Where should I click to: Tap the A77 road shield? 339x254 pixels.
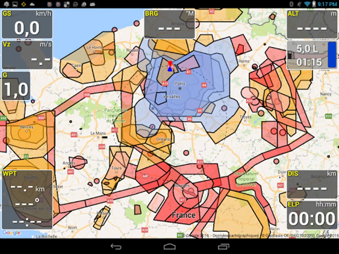point(200,162)
